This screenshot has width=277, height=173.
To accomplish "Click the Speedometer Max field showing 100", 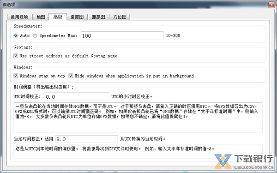I will [x=122, y=36].
